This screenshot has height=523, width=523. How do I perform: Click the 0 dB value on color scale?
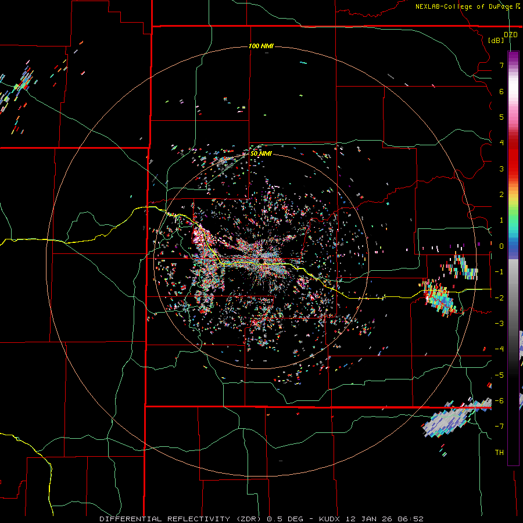[x=501, y=246]
